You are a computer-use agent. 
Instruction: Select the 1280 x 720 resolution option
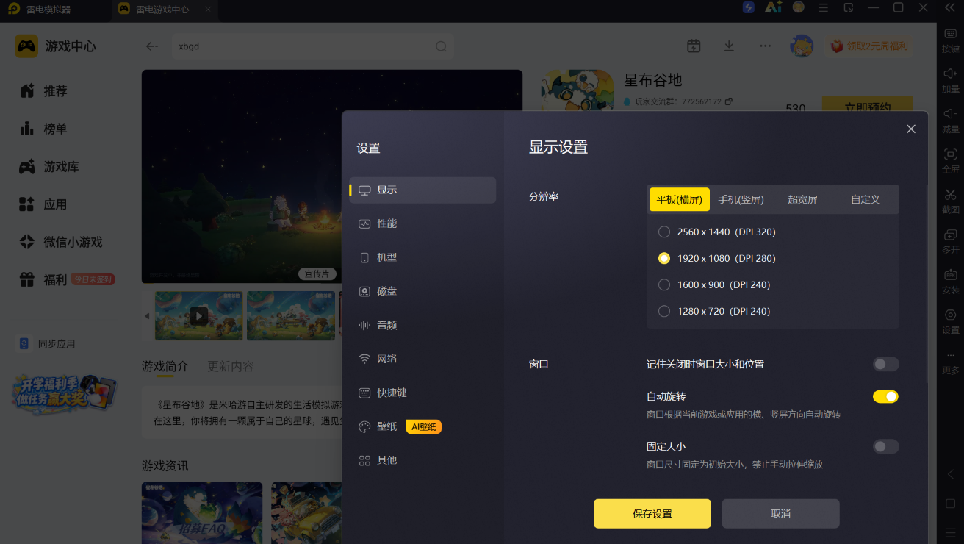[x=664, y=311]
